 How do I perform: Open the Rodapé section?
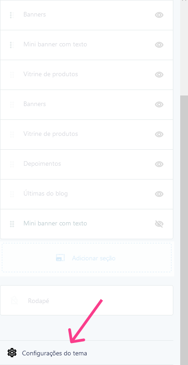click(x=87, y=300)
